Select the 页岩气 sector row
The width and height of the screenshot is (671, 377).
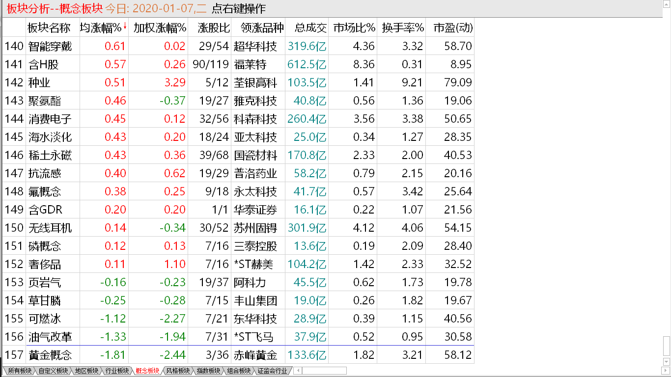pos(238,282)
